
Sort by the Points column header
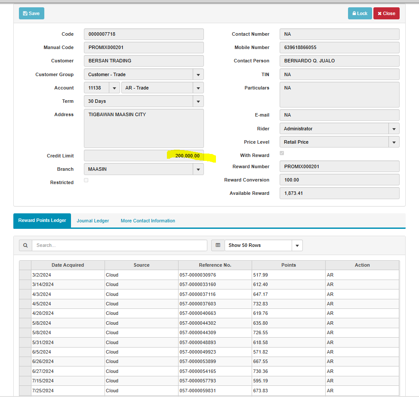pyautogui.click(x=288, y=265)
